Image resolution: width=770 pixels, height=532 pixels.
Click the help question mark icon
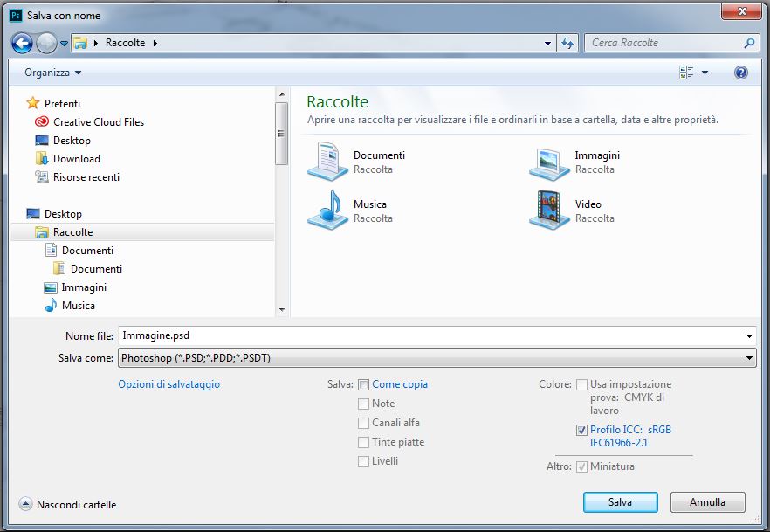741,73
